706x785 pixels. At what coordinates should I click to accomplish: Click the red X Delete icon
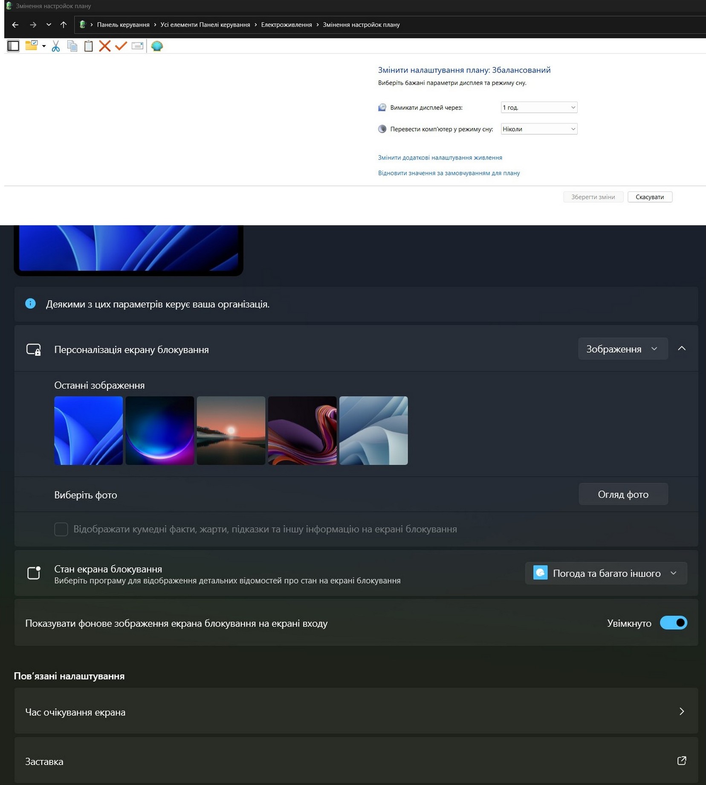104,46
